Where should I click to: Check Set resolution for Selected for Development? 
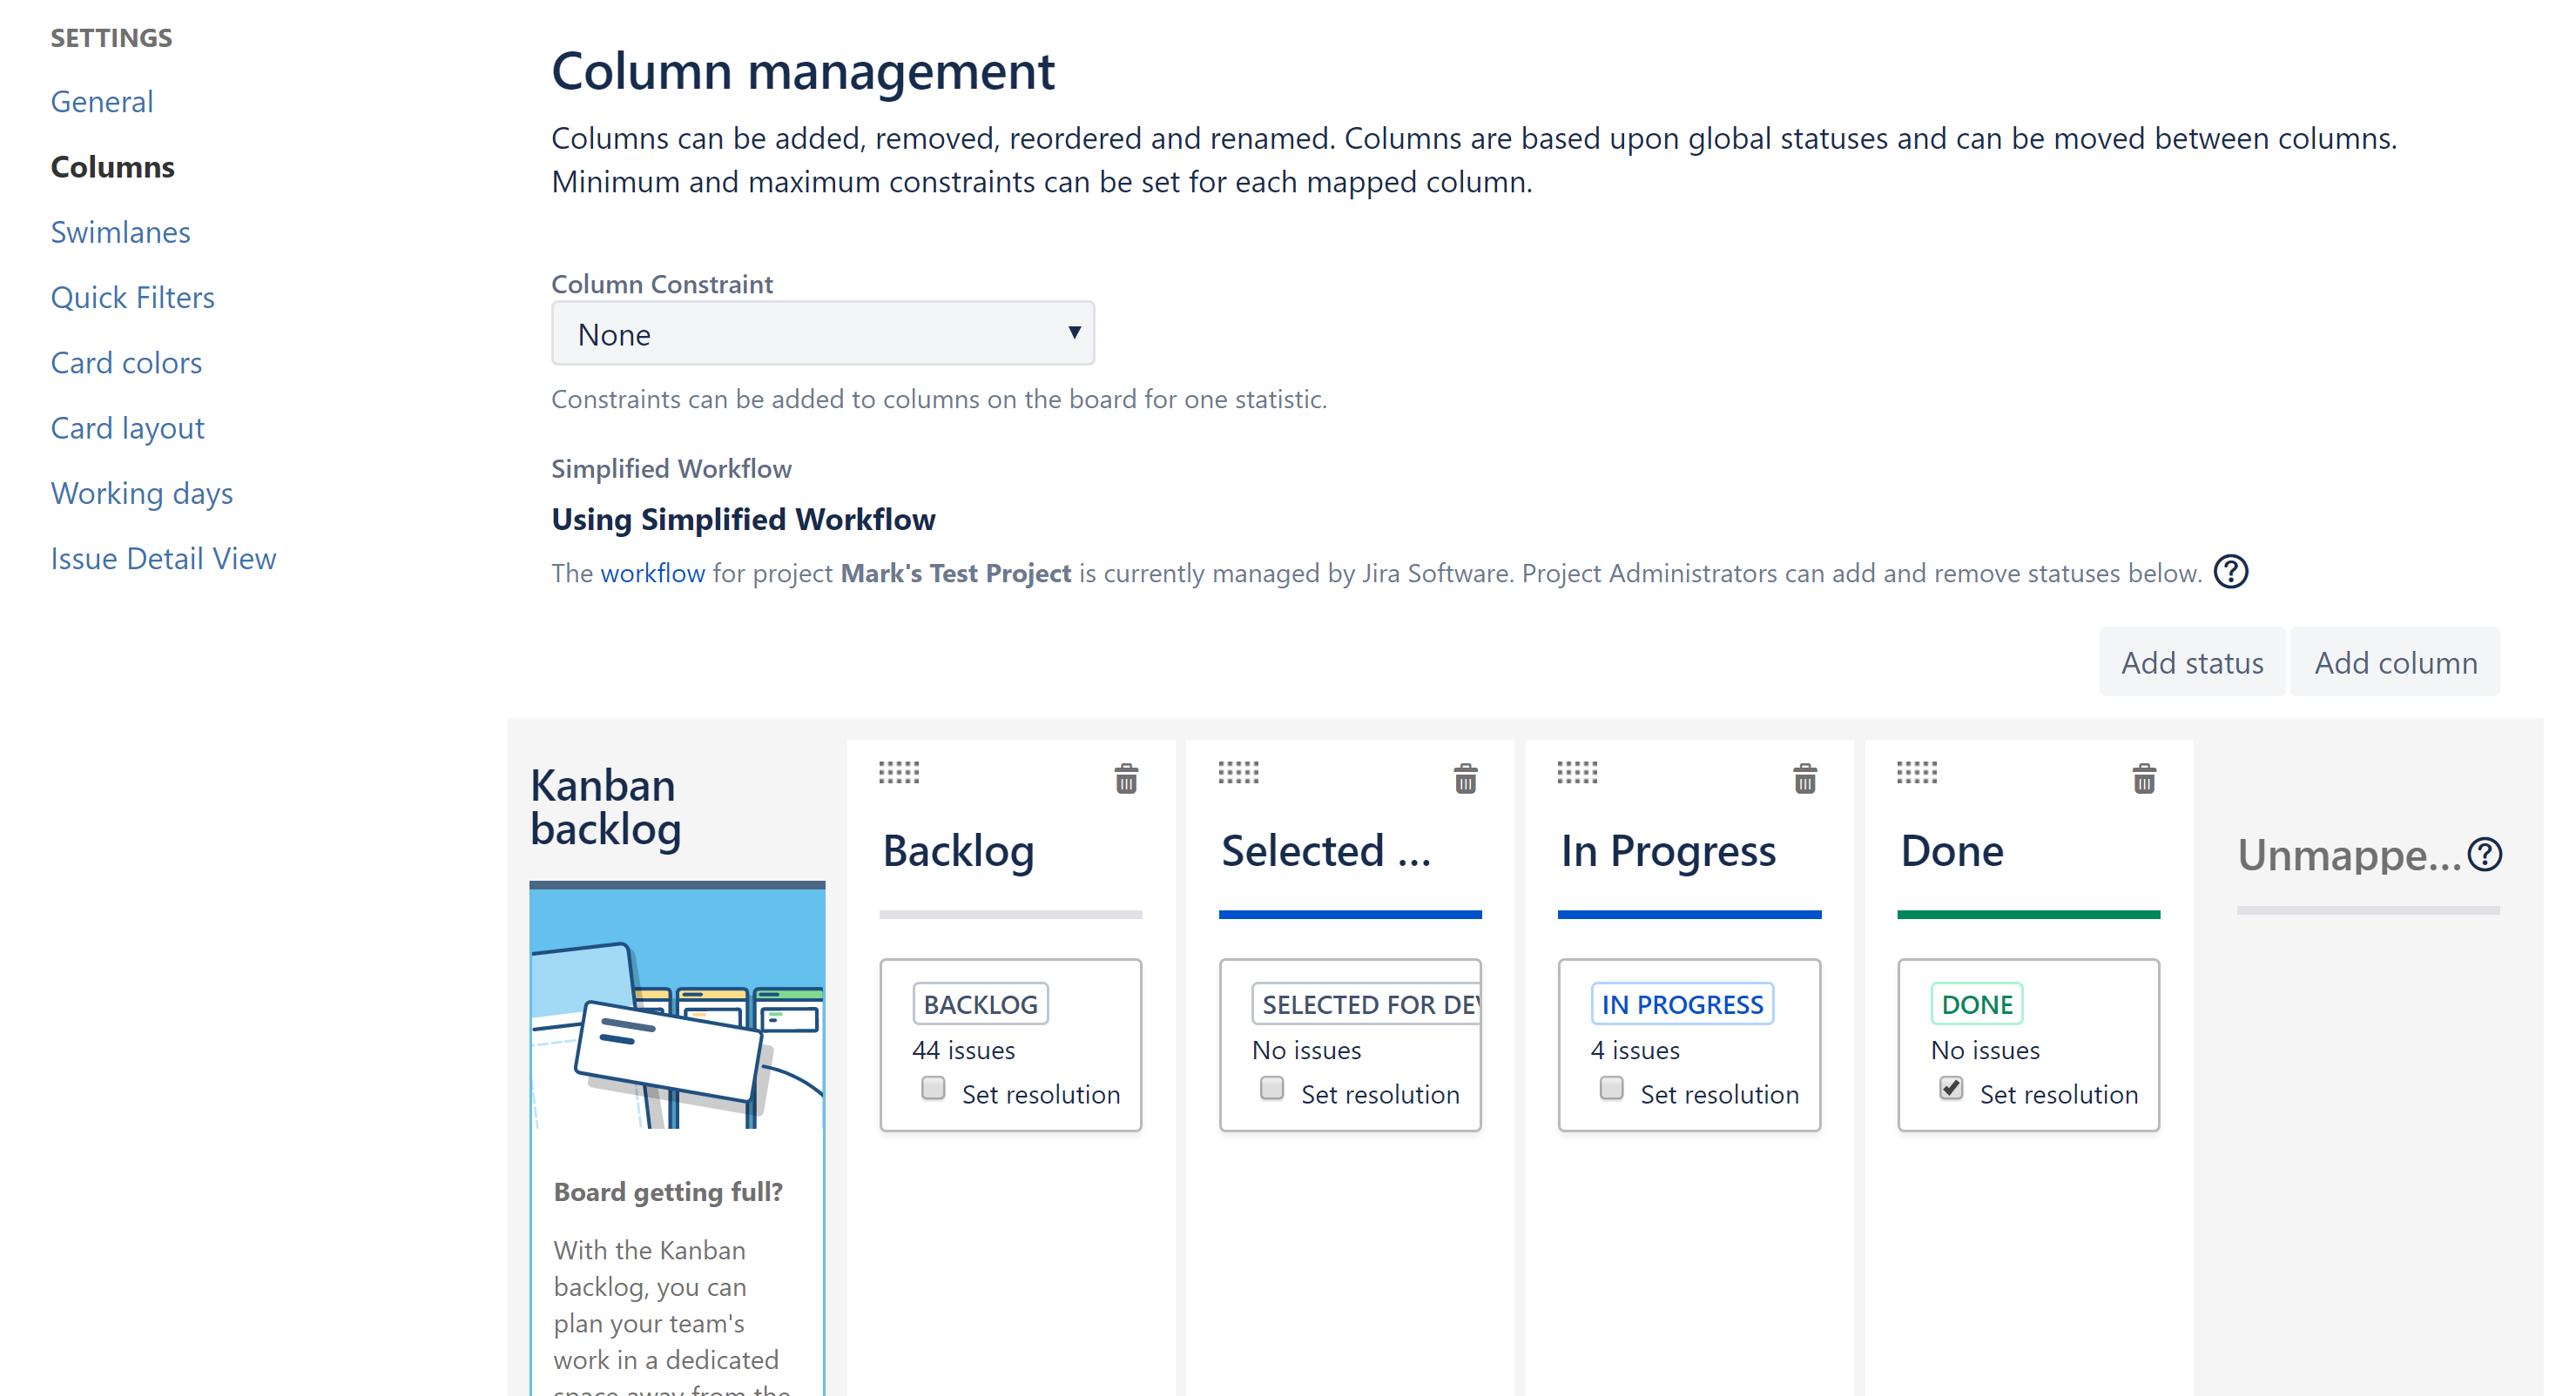[x=1272, y=1088]
